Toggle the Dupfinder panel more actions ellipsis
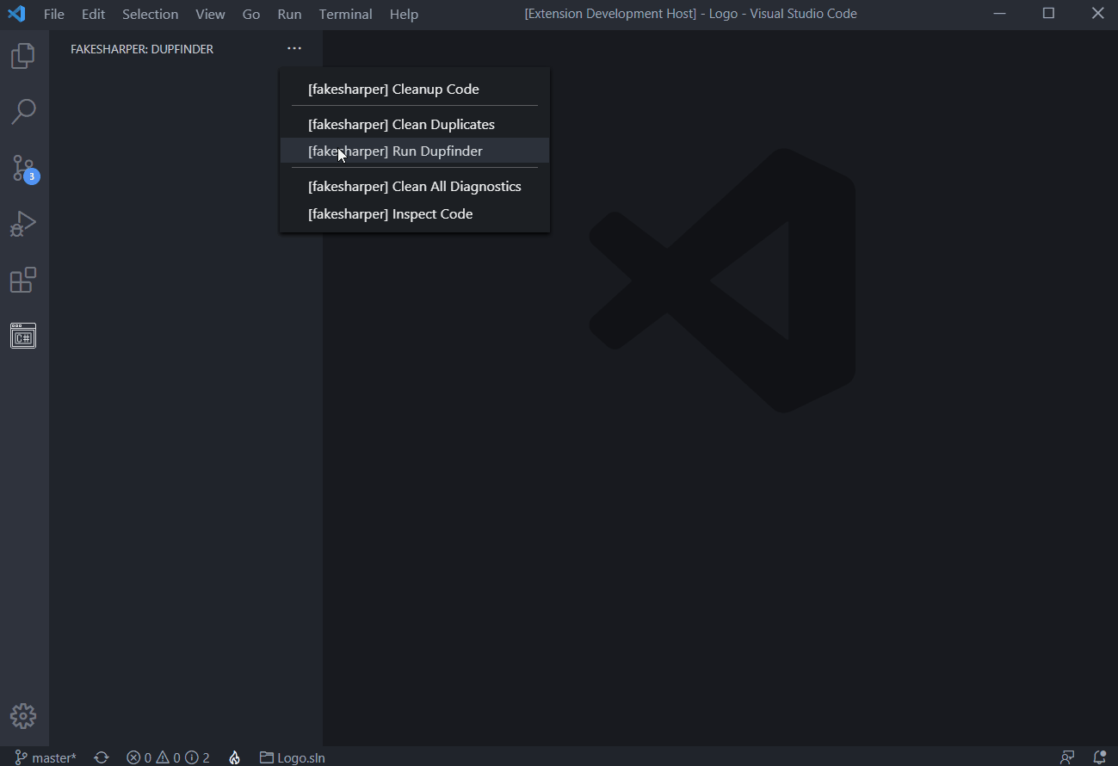Image resolution: width=1118 pixels, height=766 pixels. [x=294, y=49]
